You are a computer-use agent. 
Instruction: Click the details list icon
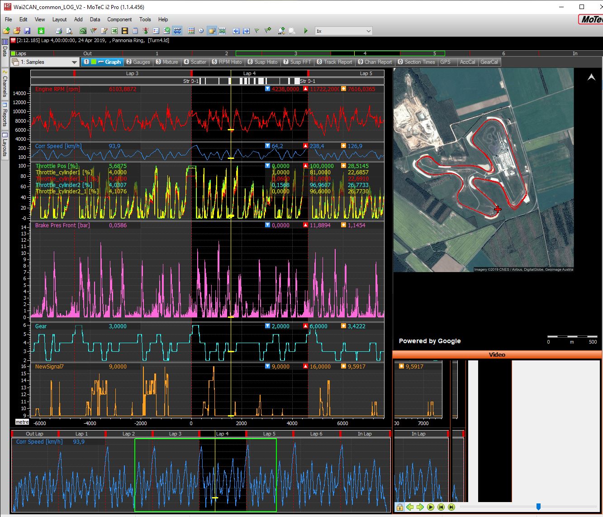pyautogui.click(x=156, y=31)
